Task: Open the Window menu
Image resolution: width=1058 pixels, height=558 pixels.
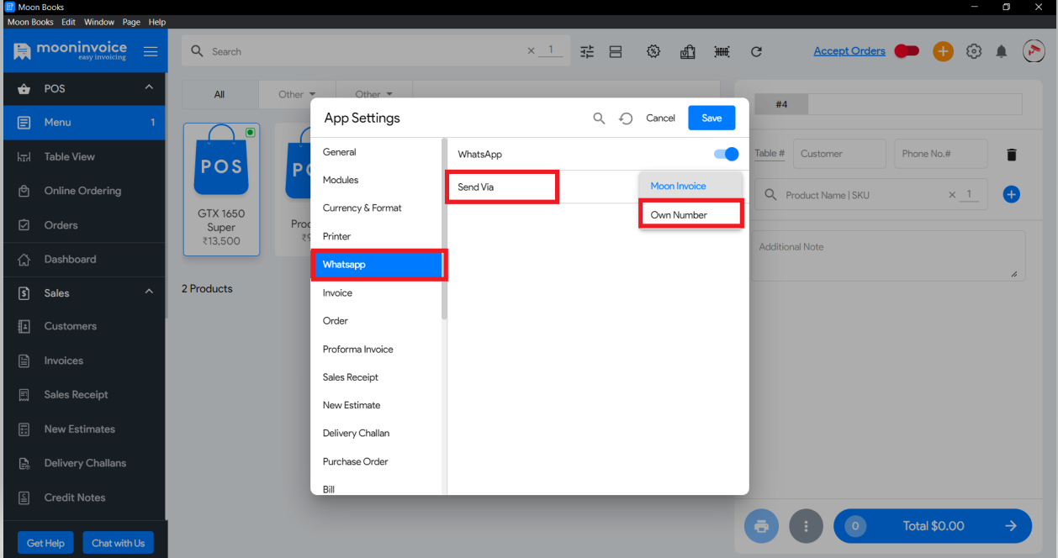Action: (x=99, y=22)
